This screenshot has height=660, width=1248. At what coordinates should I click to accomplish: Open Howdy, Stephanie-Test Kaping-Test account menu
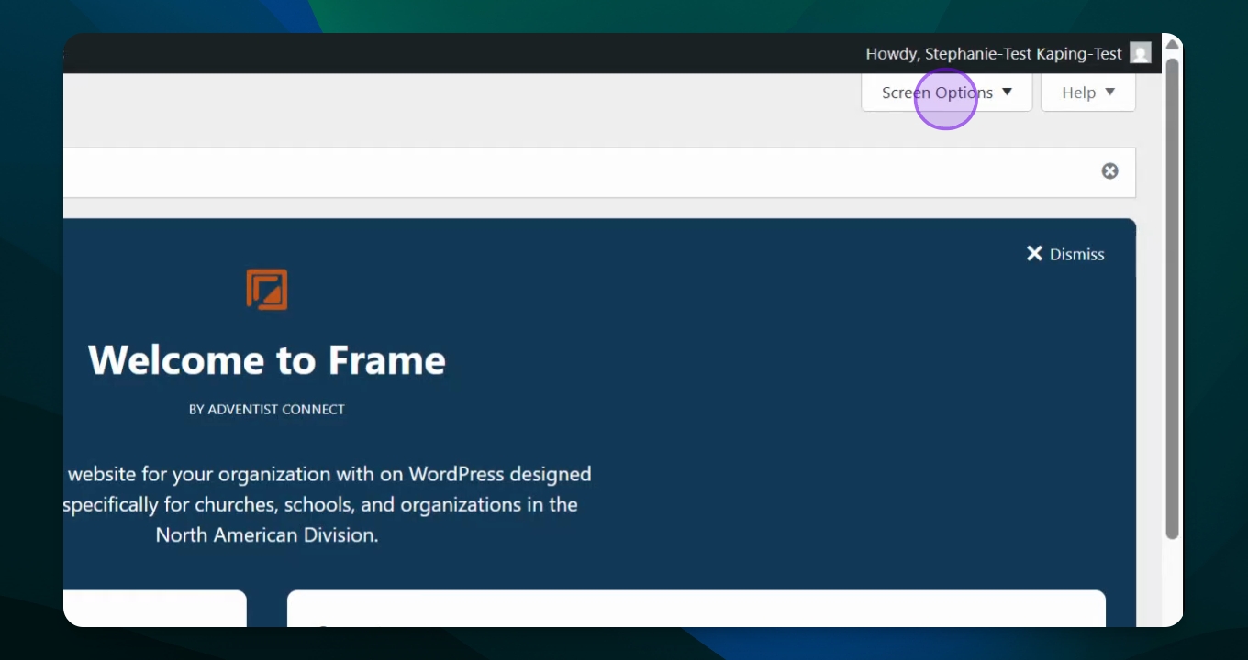pyautogui.click(x=1008, y=53)
